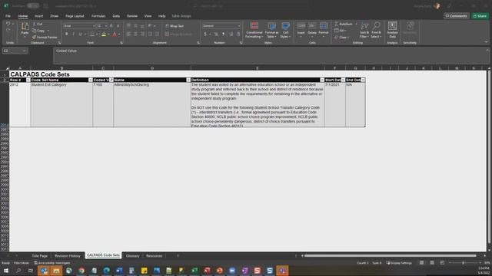Switch to the Resources sheet

click(154, 255)
